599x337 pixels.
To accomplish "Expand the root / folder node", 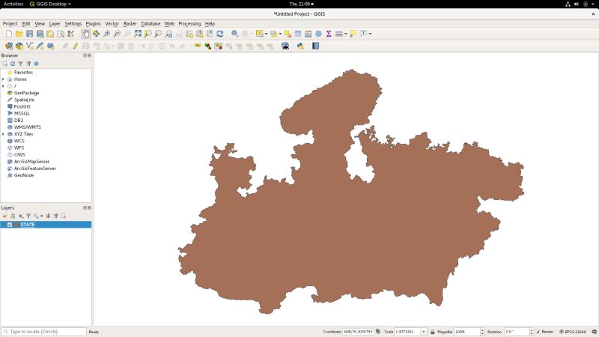I will point(4,86).
